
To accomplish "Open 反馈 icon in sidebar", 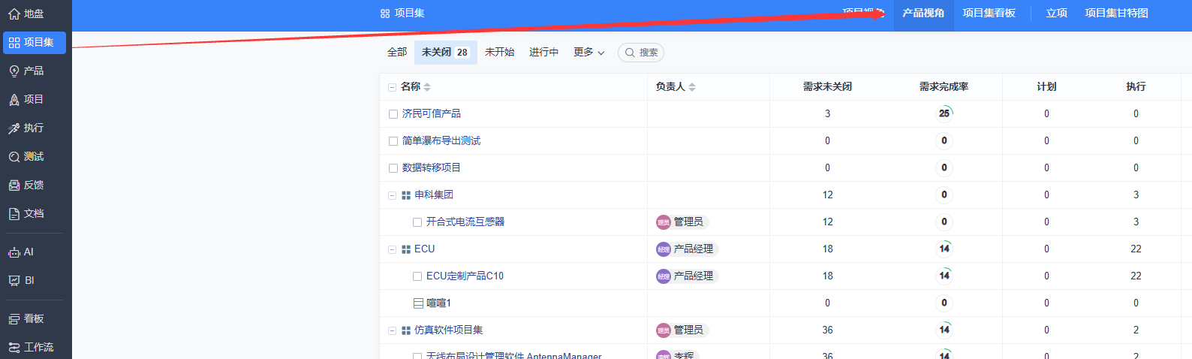I will tap(14, 186).
